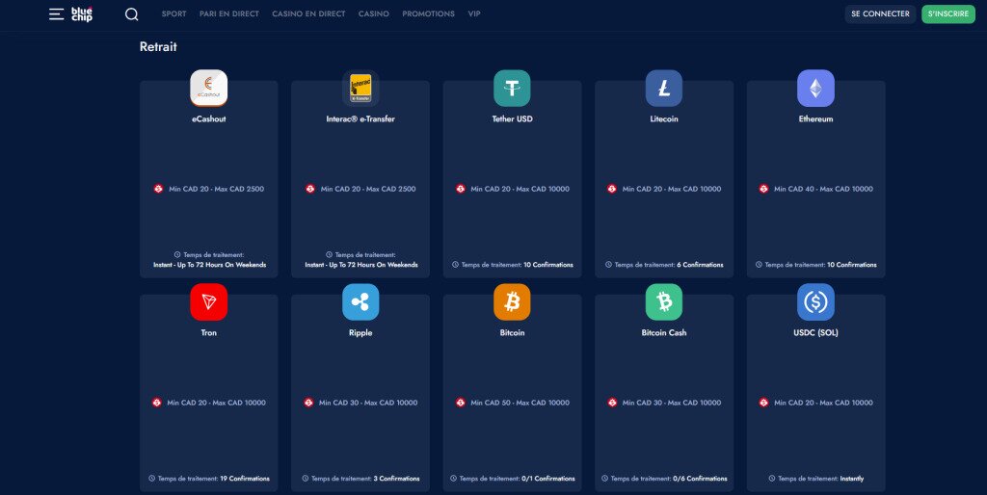Click Canadian flag icon in Interac card

(x=310, y=189)
